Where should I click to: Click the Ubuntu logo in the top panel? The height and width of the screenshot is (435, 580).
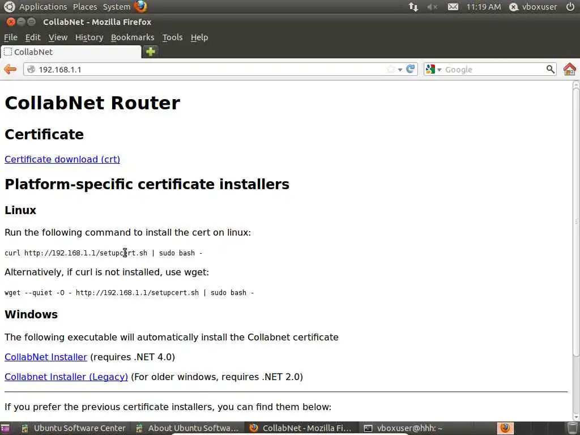(x=9, y=6)
